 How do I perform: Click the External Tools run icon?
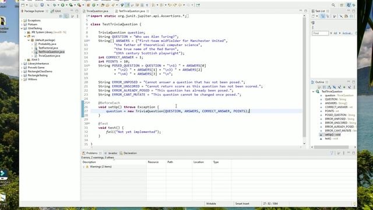coord(79,5)
